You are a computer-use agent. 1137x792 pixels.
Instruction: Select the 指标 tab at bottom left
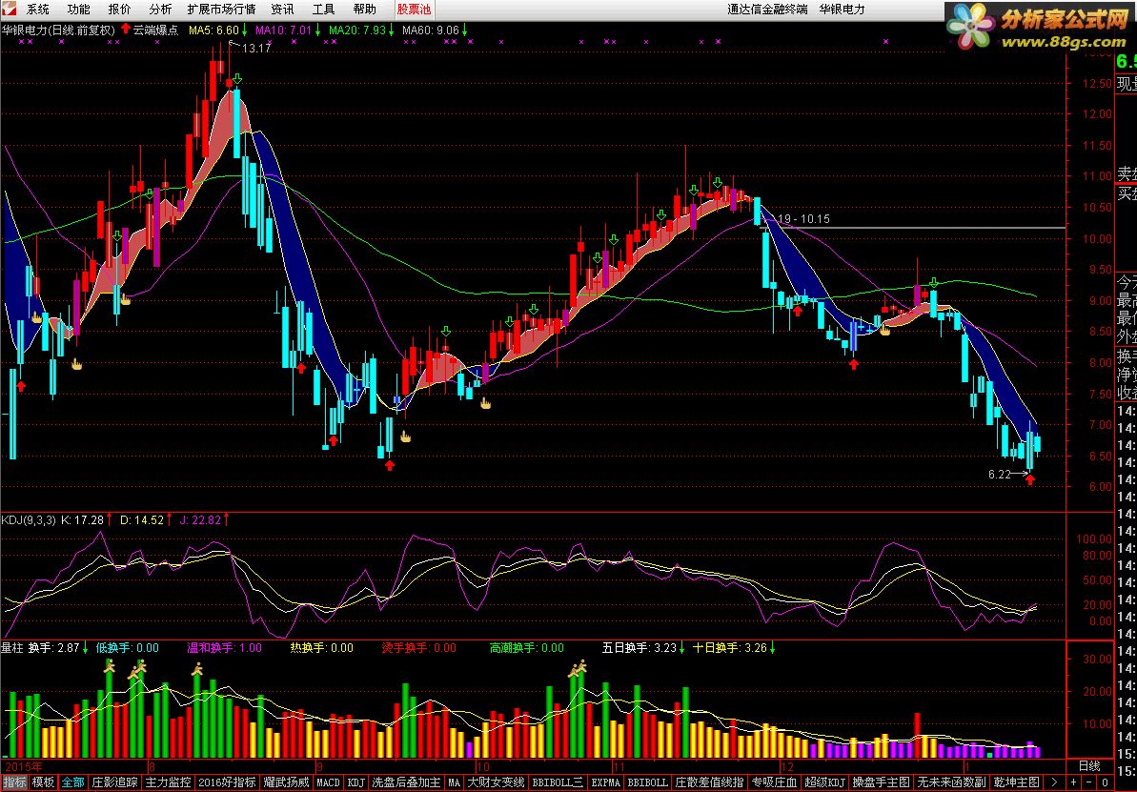pos(14,782)
